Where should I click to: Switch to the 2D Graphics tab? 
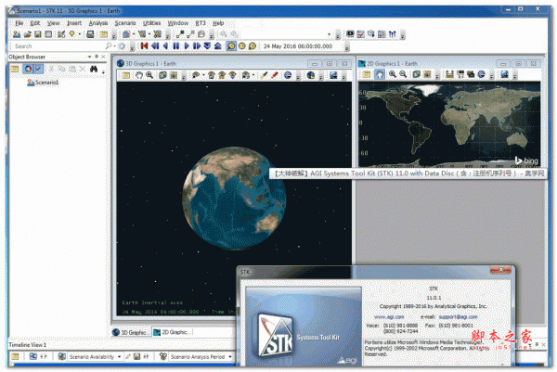point(174,331)
